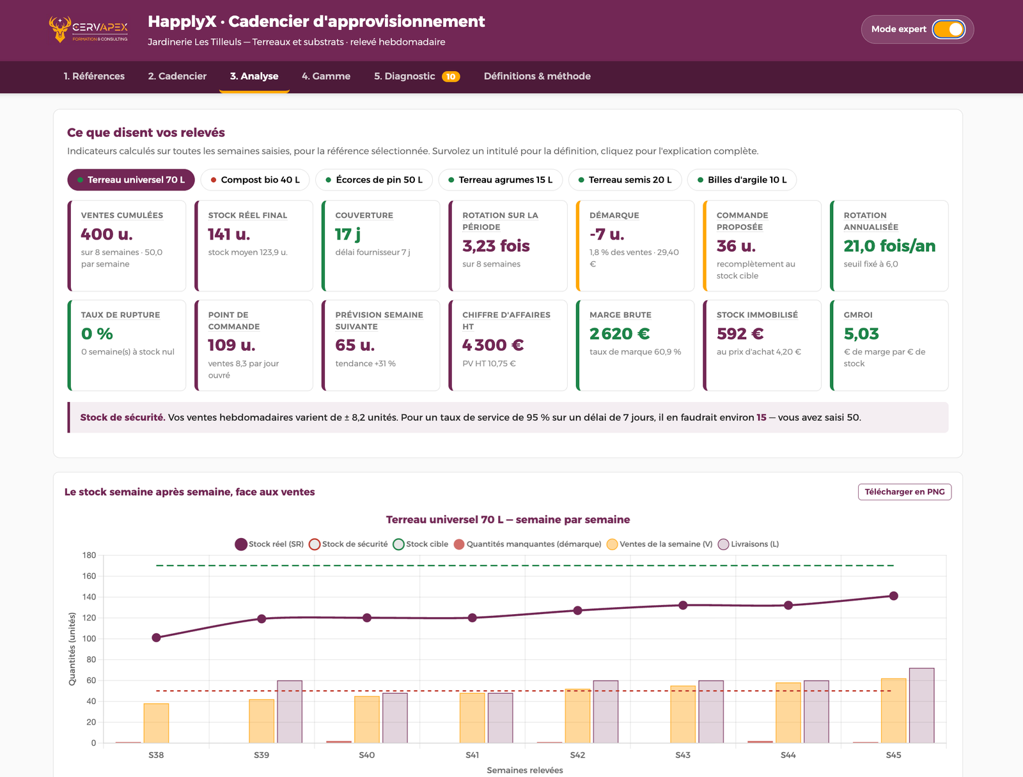The image size is (1023, 777).
Task: Open Définitions & méthode
Action: click(x=537, y=76)
